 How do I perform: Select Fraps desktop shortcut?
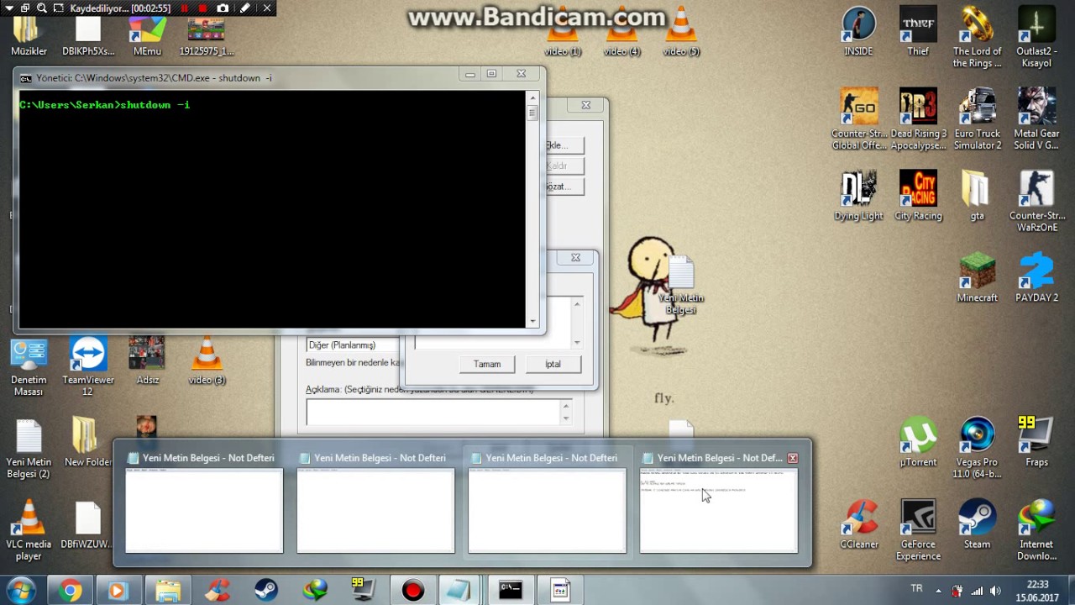click(1036, 442)
